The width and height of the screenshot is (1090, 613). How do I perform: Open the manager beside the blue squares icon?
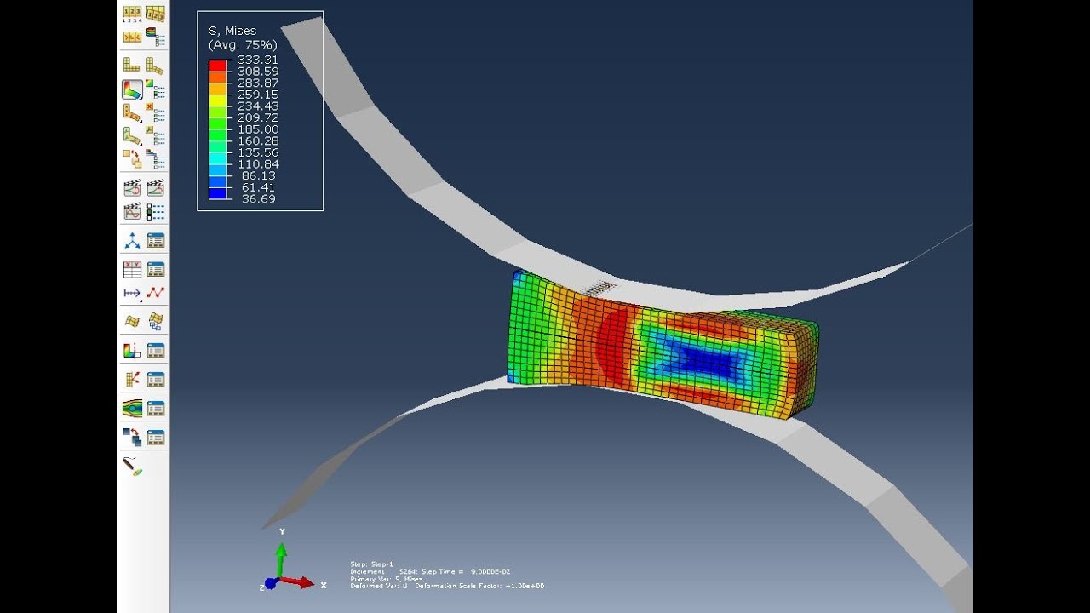point(155,437)
